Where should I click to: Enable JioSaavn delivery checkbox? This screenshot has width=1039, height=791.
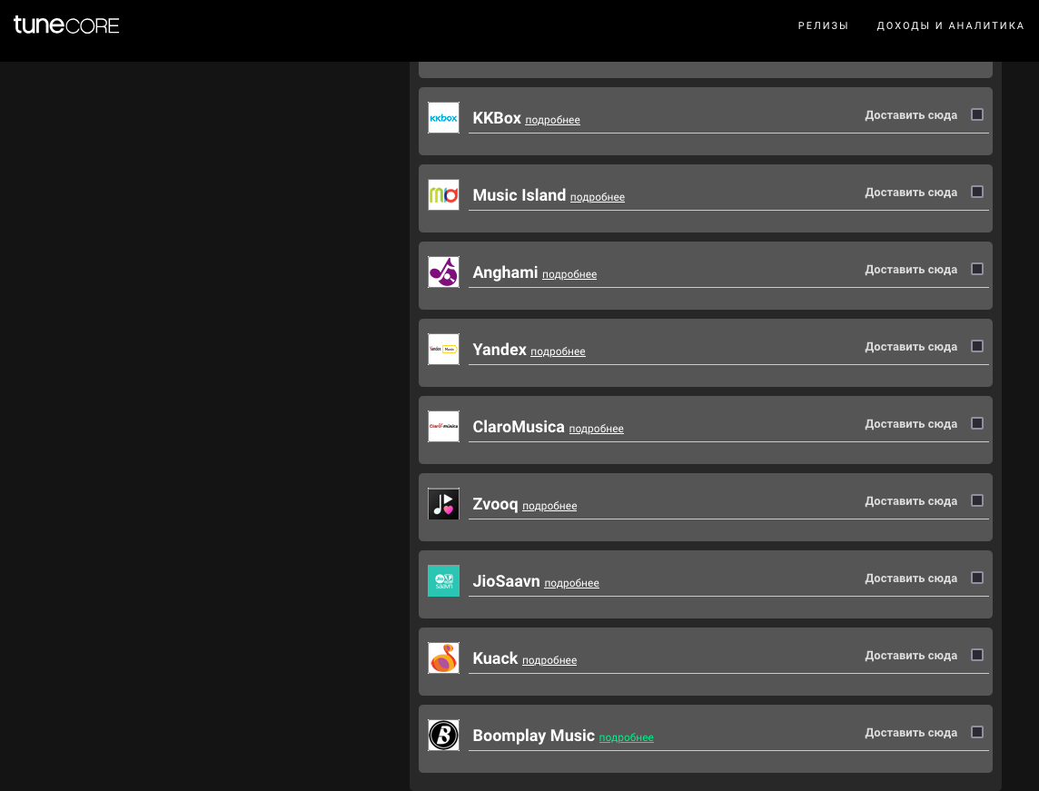pyautogui.click(x=976, y=578)
